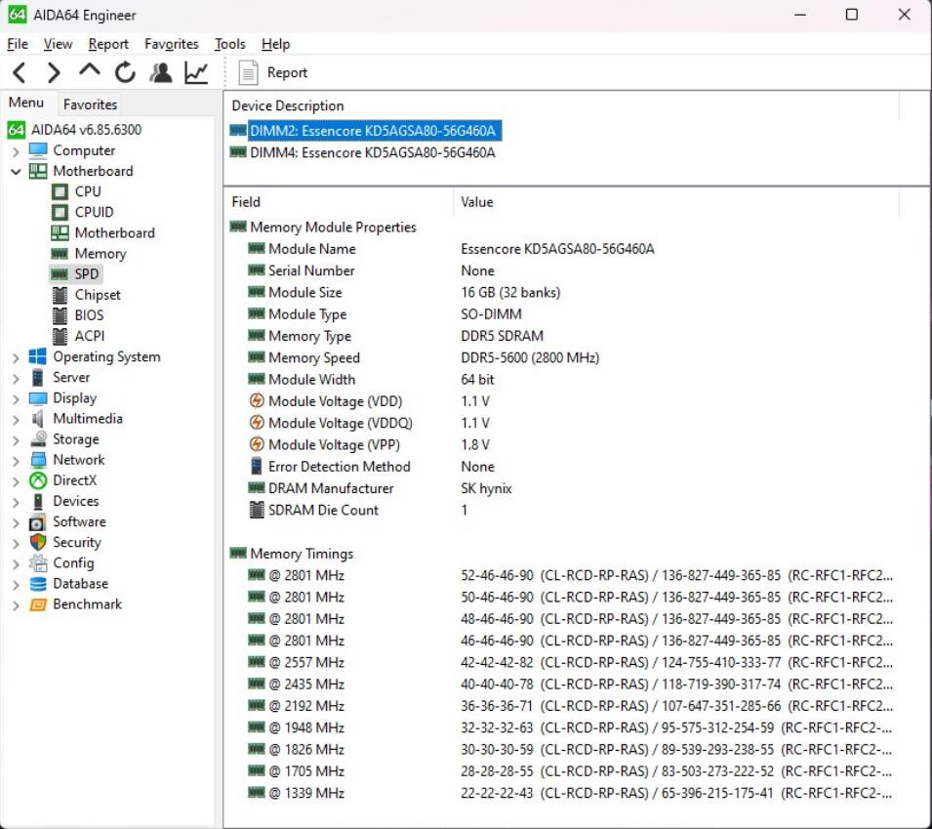
Task: Open the Help menu
Action: (x=276, y=44)
